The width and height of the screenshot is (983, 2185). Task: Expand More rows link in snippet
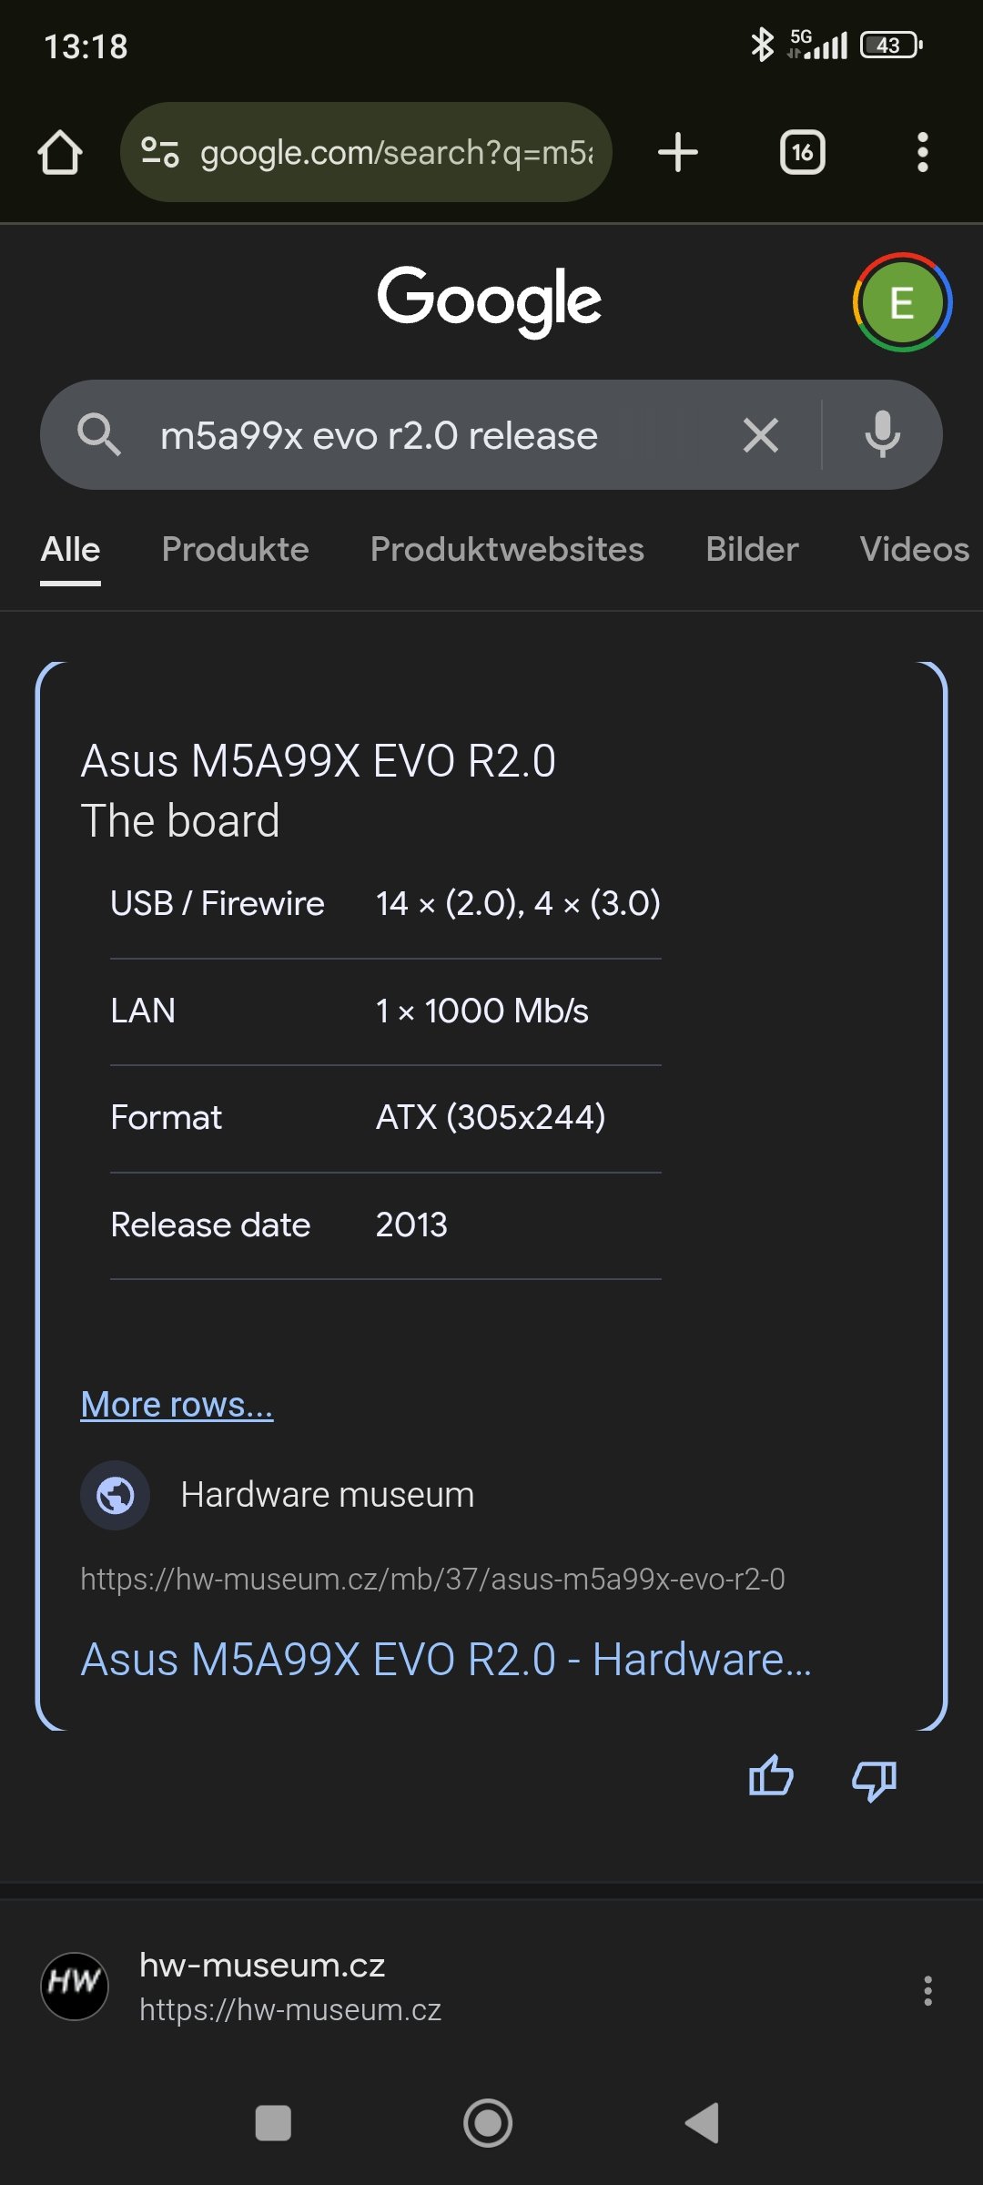177,1405
